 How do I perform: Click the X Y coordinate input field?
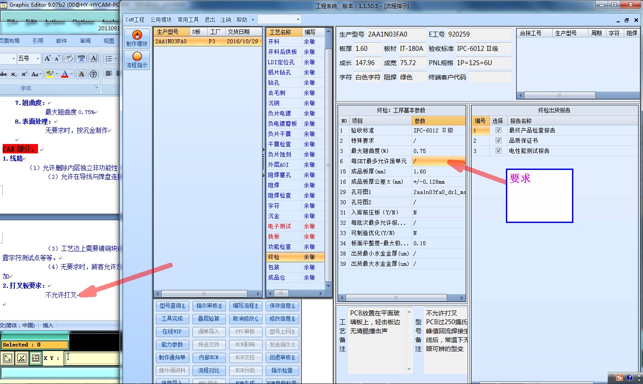coord(92,358)
